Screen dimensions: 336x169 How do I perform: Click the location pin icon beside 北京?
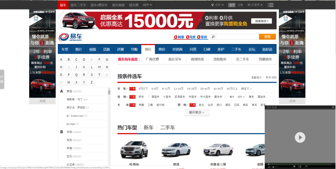213,5
